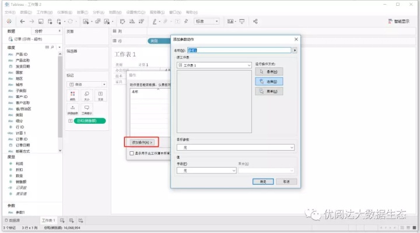Viewport: 420px width, 233px height.
Task: Click the redo forward arrow in toolbar
Action: pos(32,22)
